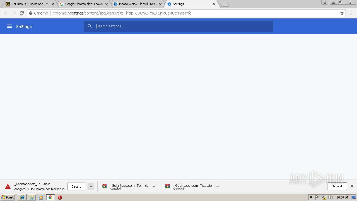Open a new tab

click(224, 4)
